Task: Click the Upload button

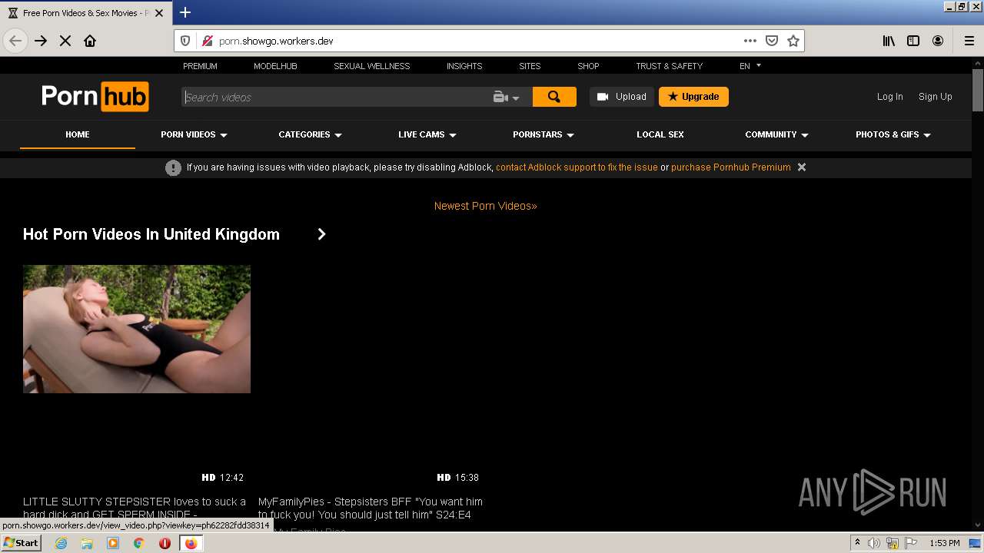Action: tap(622, 97)
